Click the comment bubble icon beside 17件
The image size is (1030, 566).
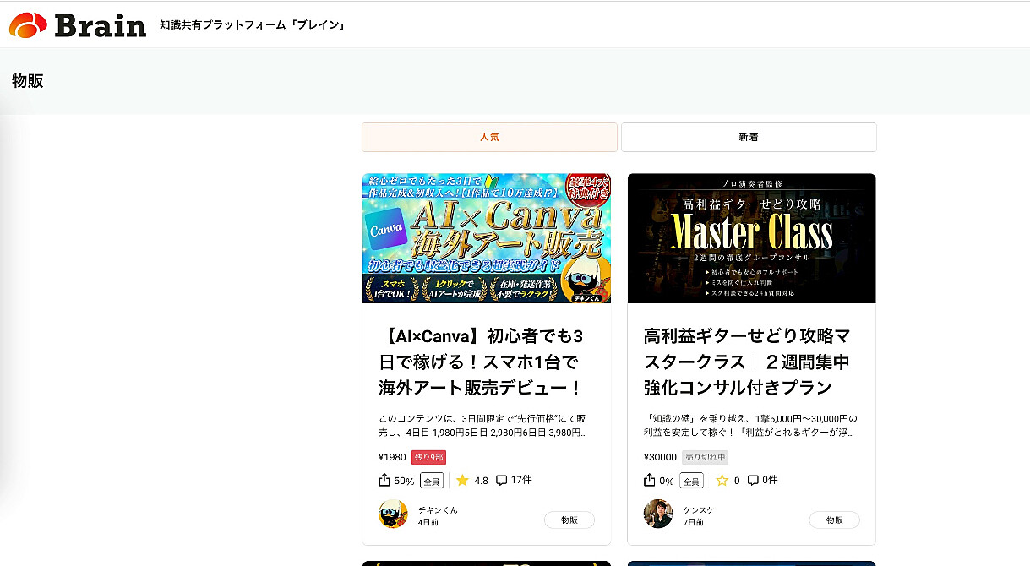pos(502,481)
